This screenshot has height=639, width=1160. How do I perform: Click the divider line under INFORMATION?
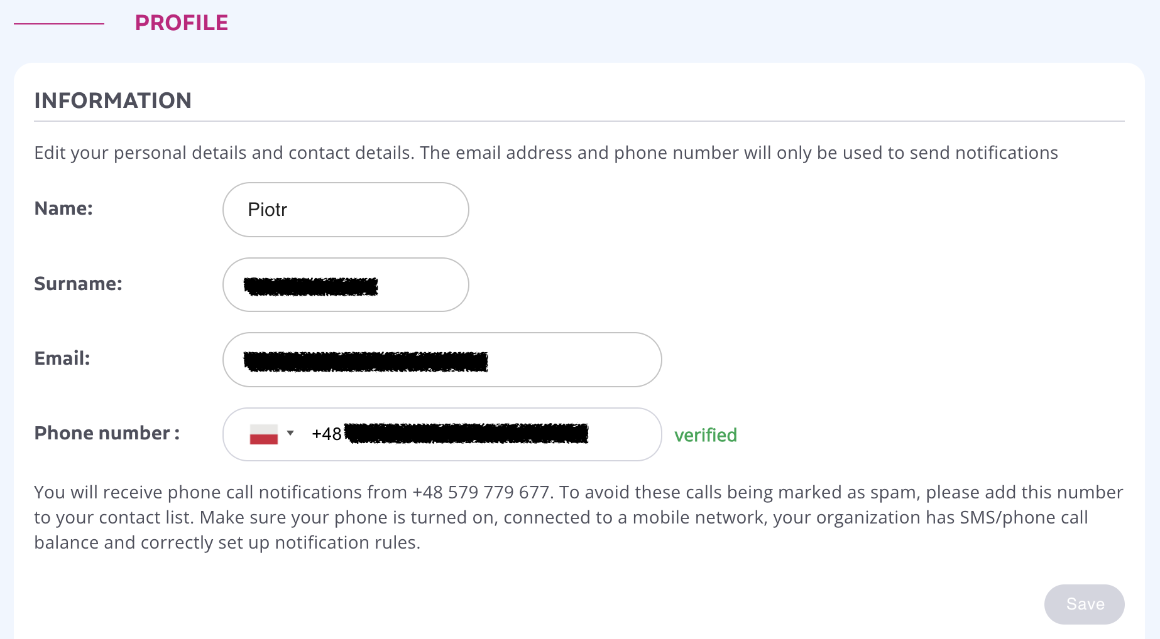click(579, 121)
